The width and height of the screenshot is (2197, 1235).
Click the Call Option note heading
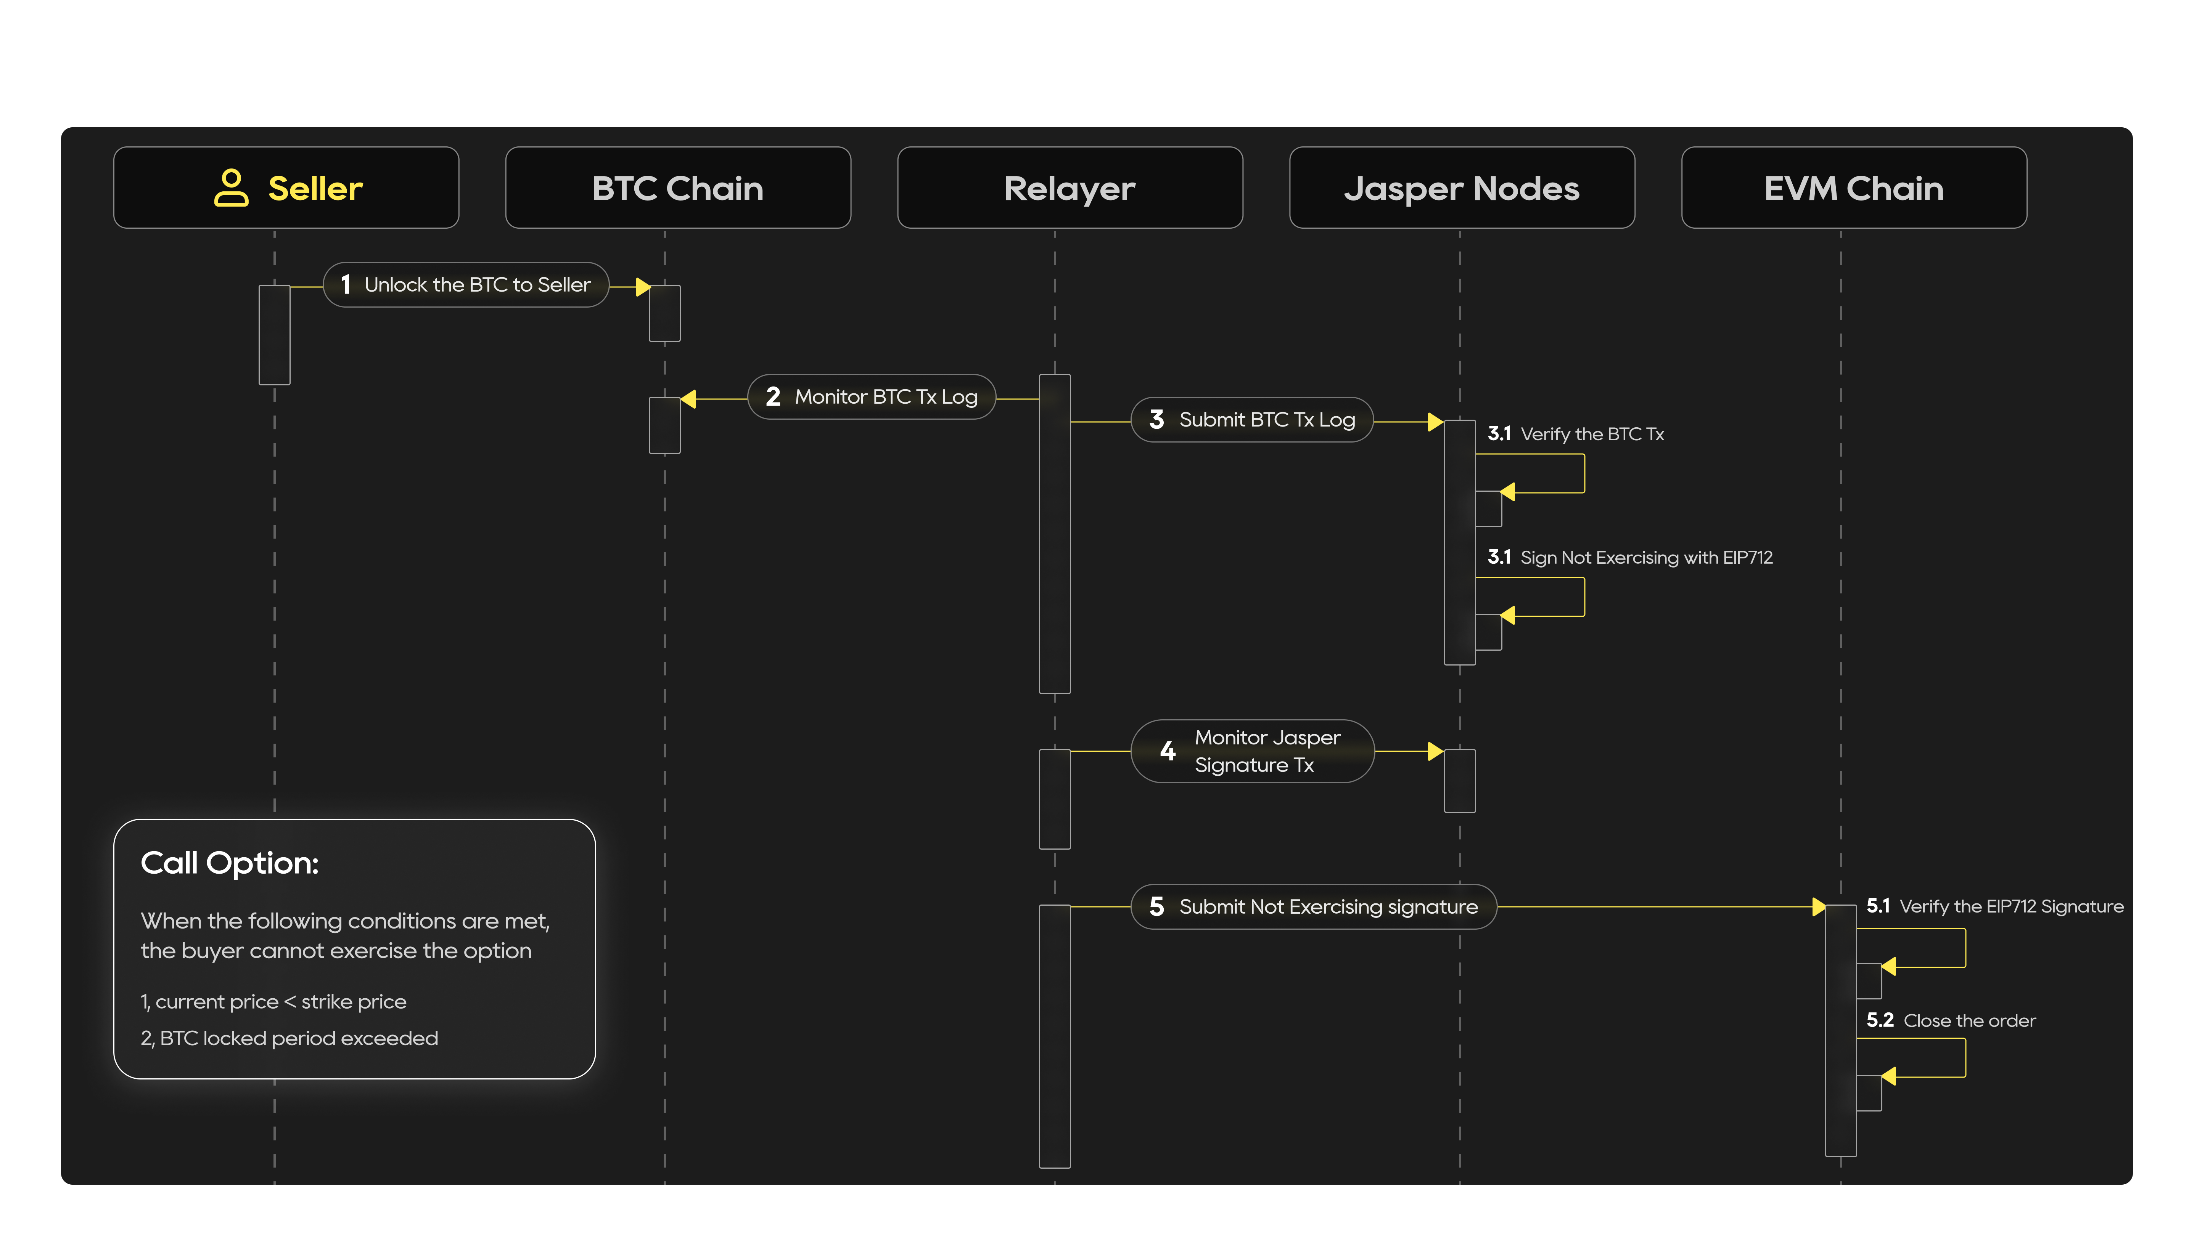pos(229,863)
